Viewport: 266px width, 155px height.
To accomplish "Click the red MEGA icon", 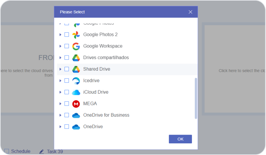I will (x=76, y=104).
